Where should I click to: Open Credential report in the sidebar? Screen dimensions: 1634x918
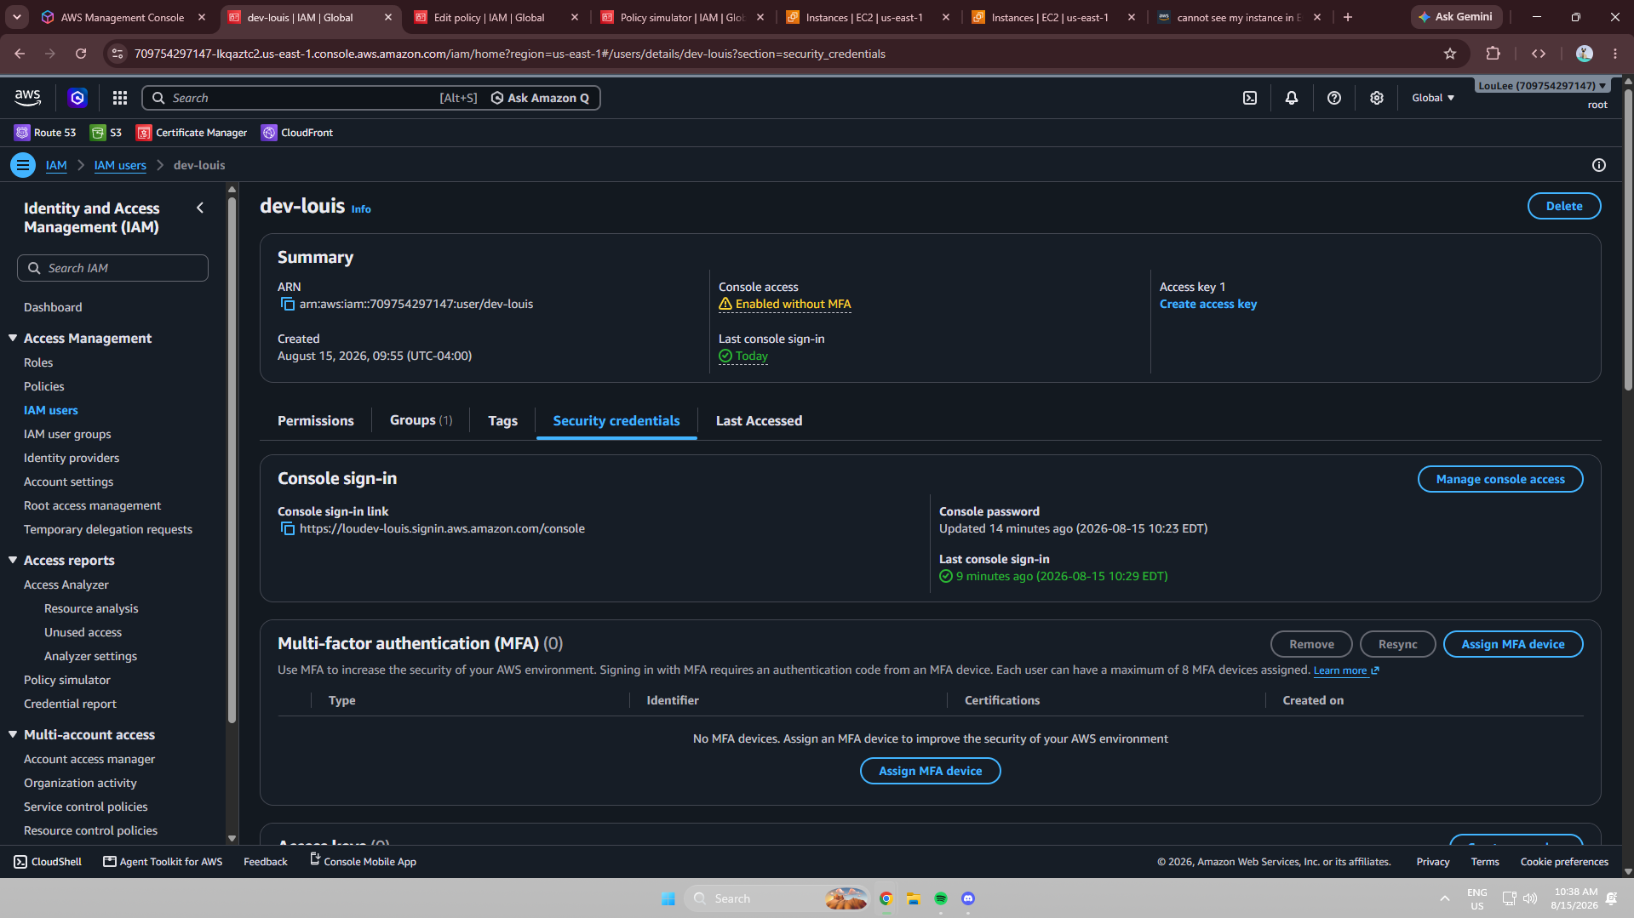(x=70, y=704)
